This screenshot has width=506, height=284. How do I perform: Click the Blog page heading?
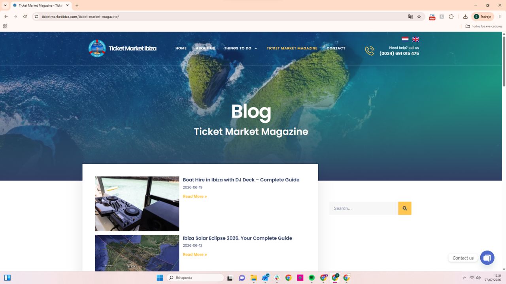pyautogui.click(x=251, y=111)
